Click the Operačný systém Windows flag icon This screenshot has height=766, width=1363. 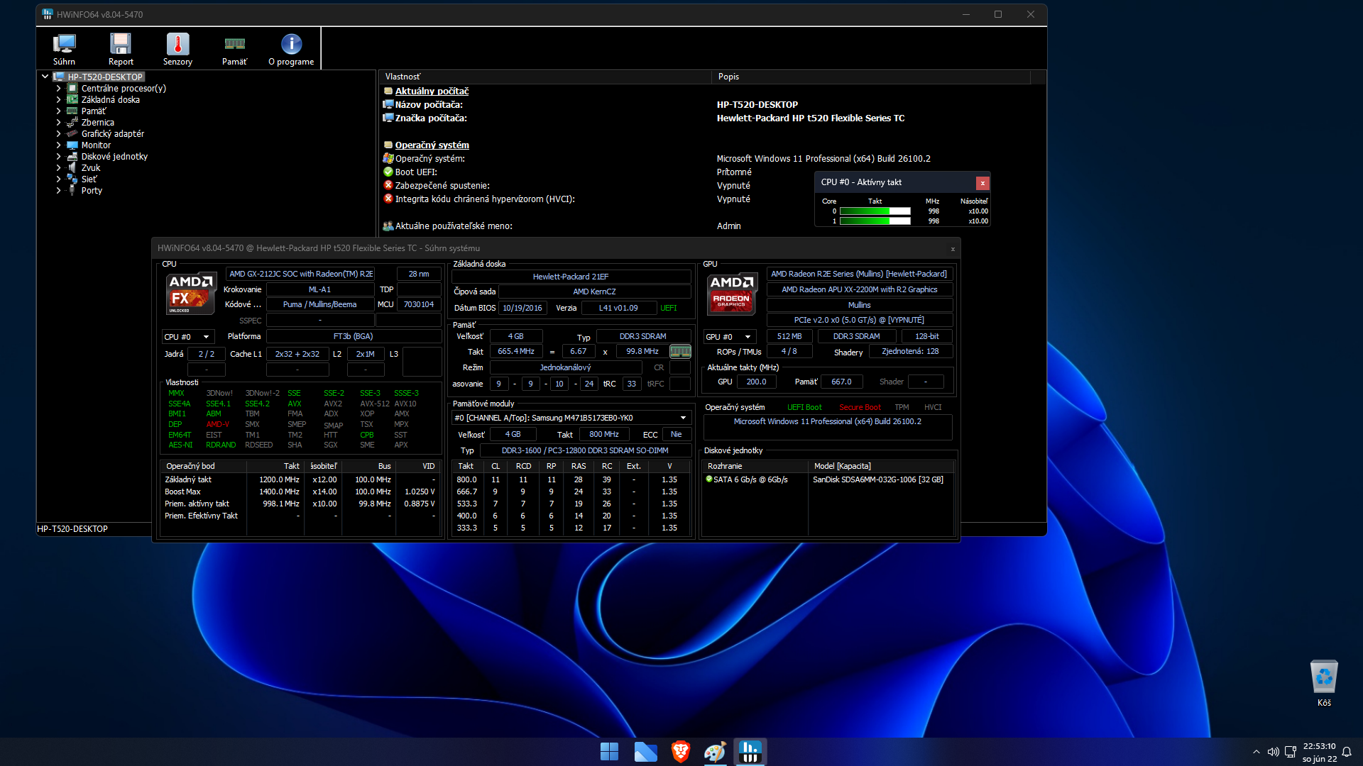click(x=388, y=158)
